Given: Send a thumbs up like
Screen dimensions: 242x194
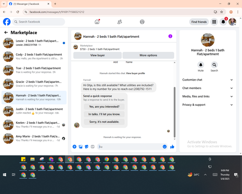Looking at the screenshot, I should [x=172, y=146].
